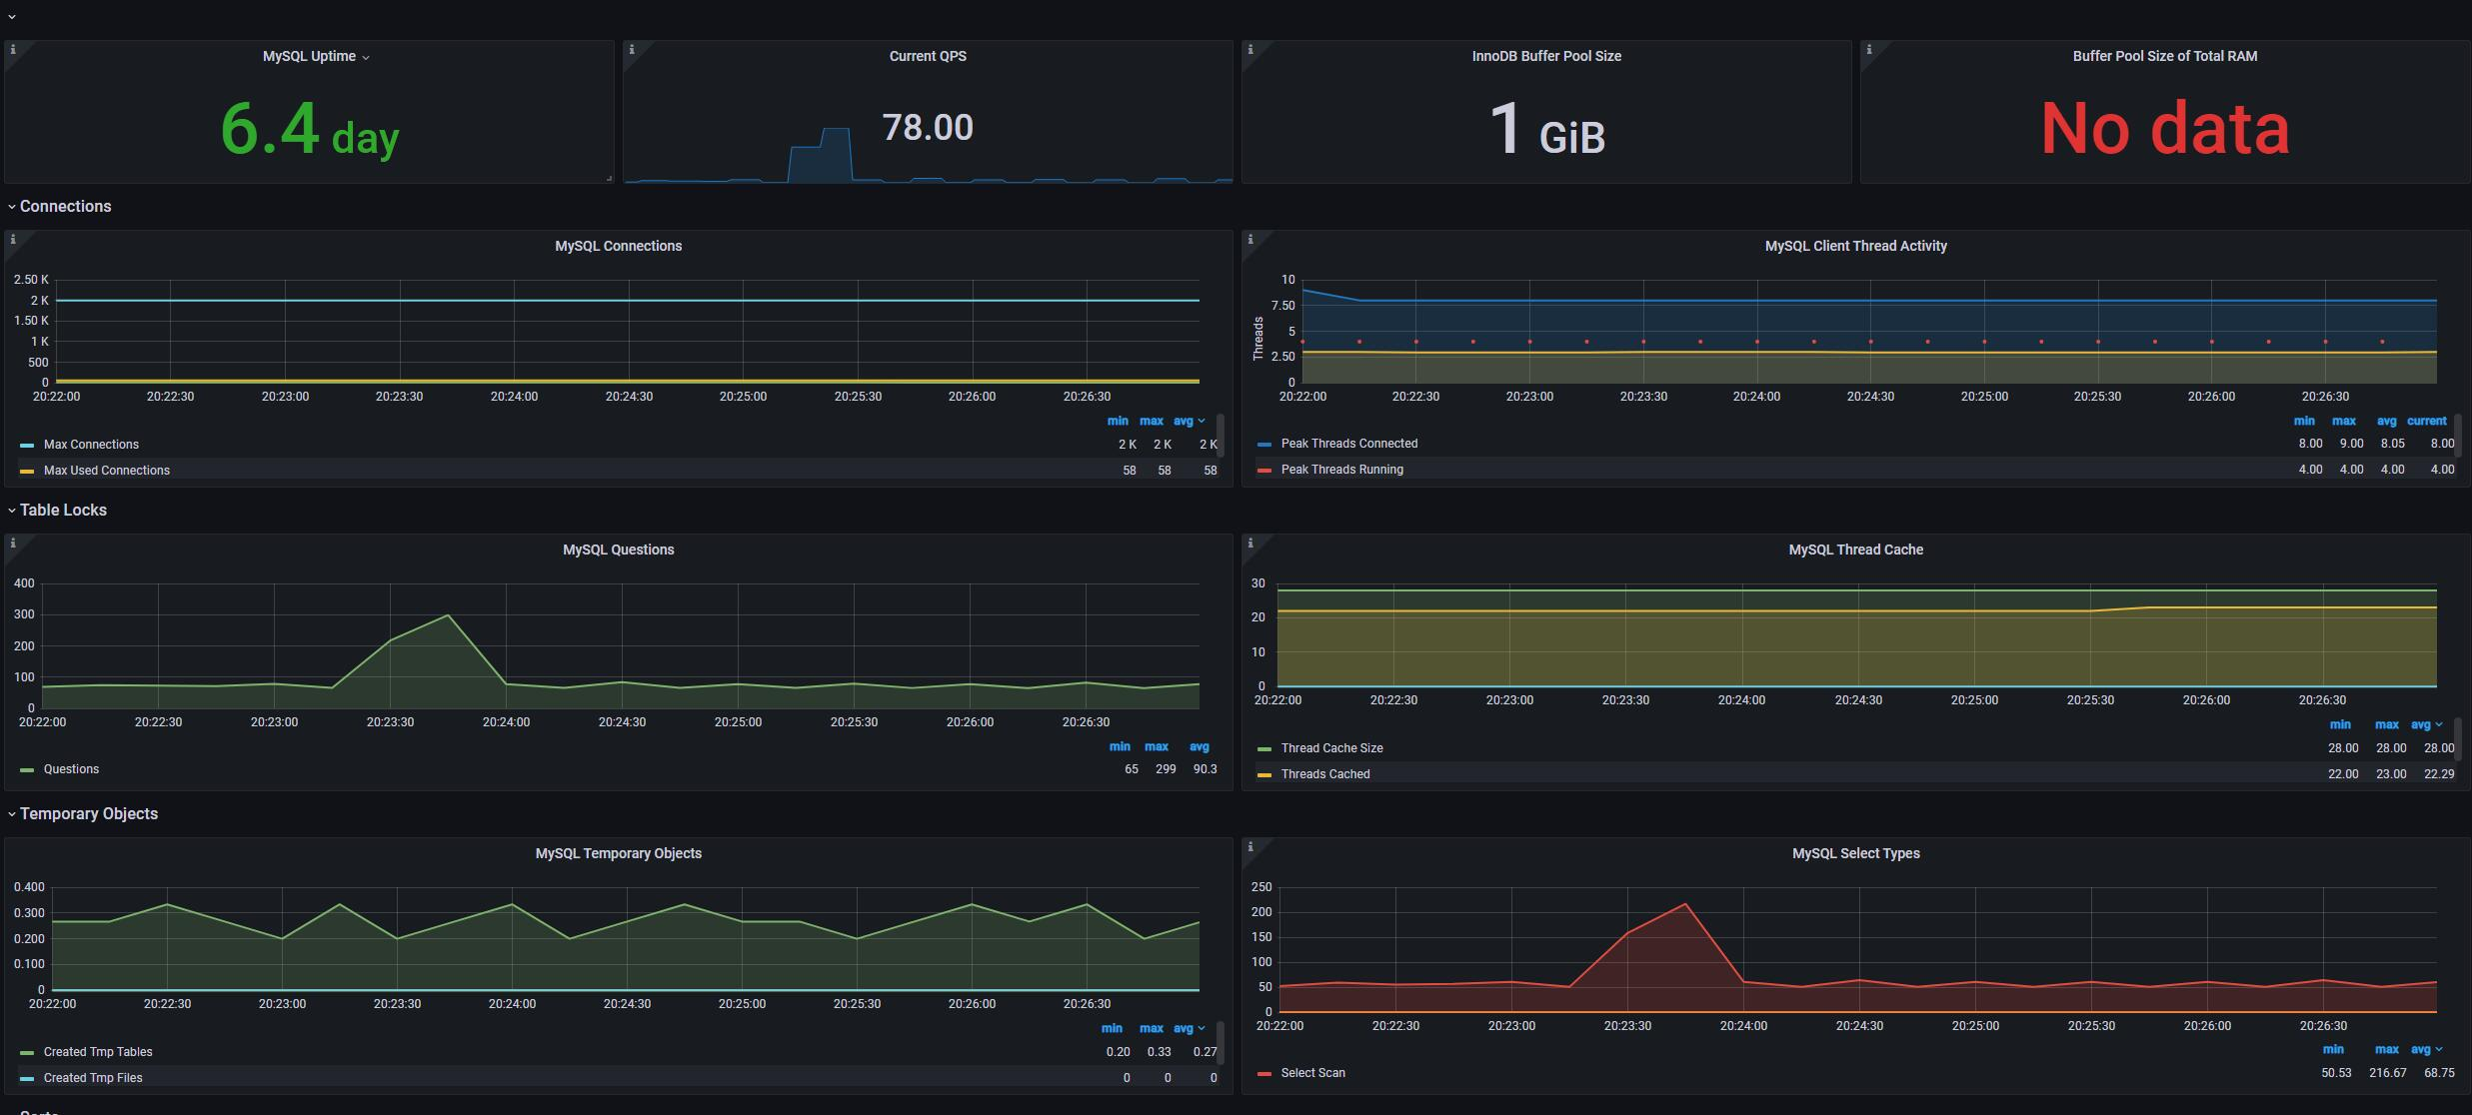Click Created Tmp Tables color swatch
The width and height of the screenshot is (2472, 1115).
coord(27,1052)
